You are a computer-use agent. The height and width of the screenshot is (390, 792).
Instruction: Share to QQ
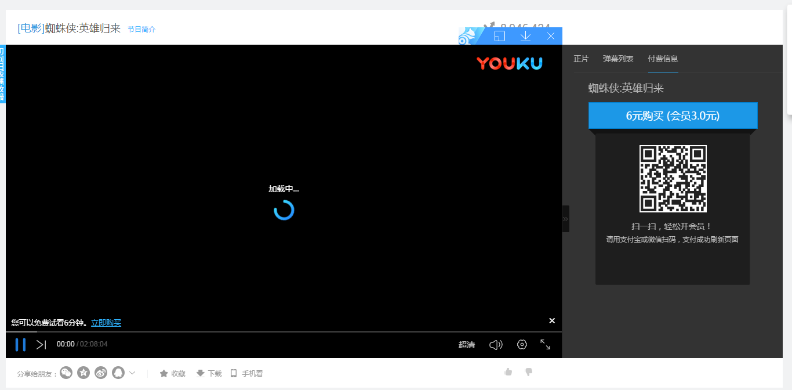click(x=118, y=373)
